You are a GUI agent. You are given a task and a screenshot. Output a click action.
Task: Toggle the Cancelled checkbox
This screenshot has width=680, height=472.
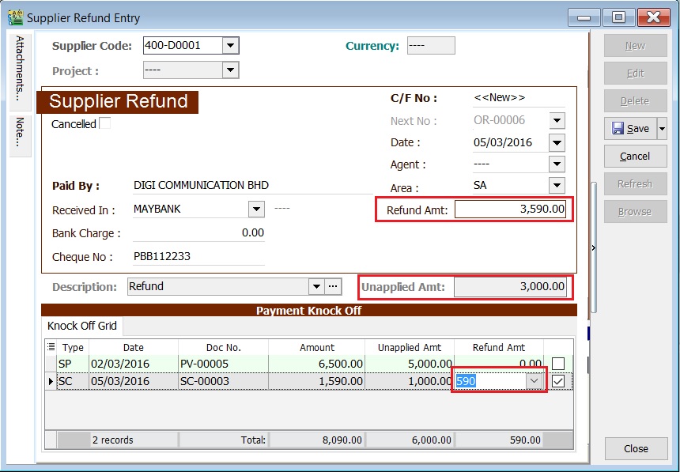pyautogui.click(x=104, y=123)
